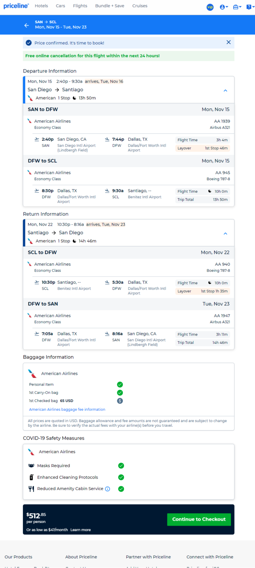Click the 8:30p takeoff plane icon

click(37, 191)
